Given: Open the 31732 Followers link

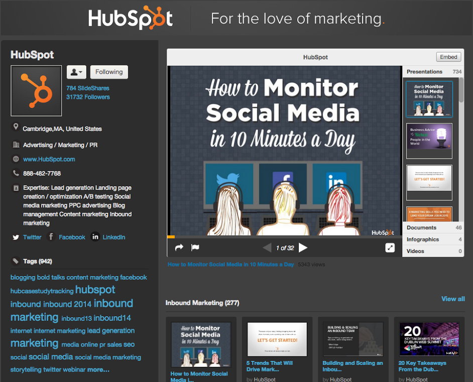Looking at the screenshot, I should click(x=88, y=97).
